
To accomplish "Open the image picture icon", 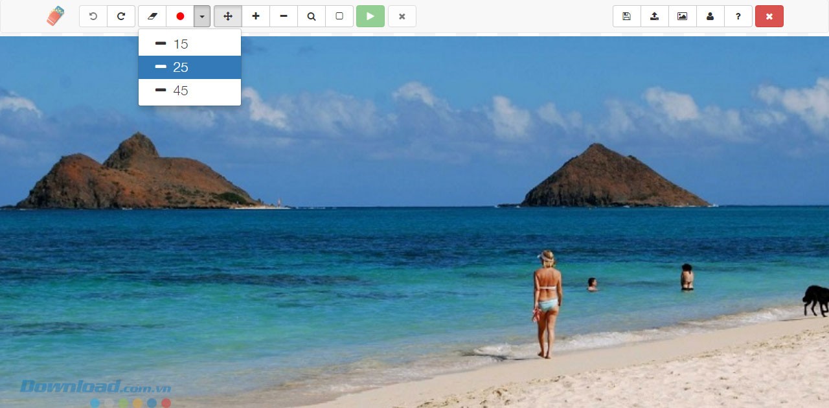I will tap(682, 16).
